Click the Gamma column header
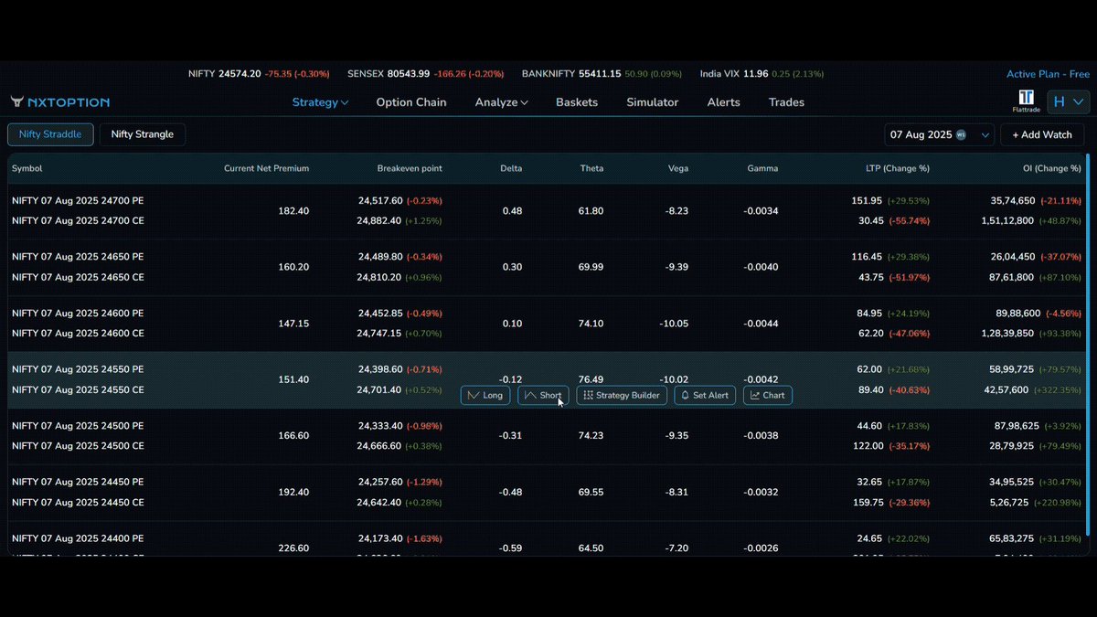Image resolution: width=1097 pixels, height=617 pixels. (x=762, y=168)
